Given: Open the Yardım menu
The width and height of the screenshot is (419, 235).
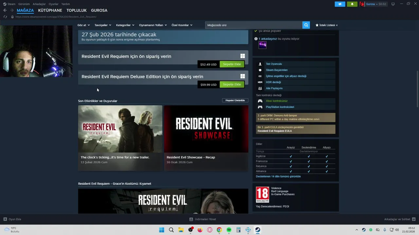Looking at the screenshot, I should tap(66, 4).
